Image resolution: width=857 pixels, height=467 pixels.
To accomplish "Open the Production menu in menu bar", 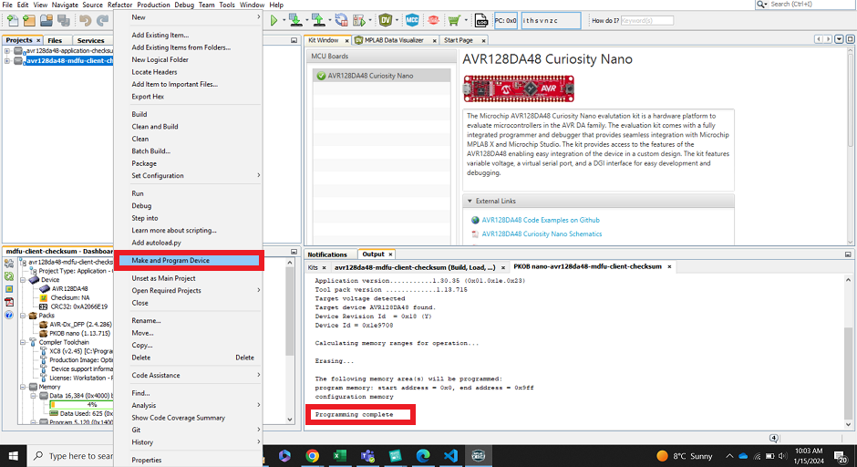I will [153, 5].
